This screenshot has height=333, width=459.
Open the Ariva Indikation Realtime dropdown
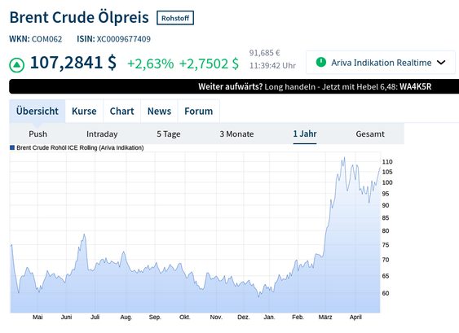(x=381, y=62)
